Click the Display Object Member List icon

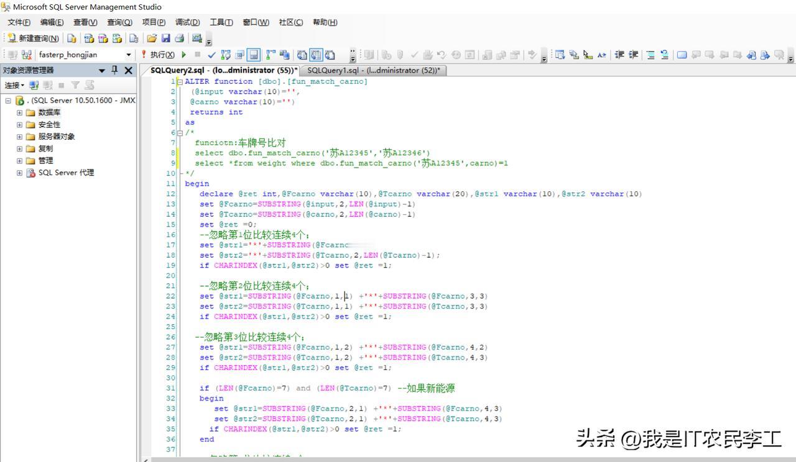coord(560,55)
